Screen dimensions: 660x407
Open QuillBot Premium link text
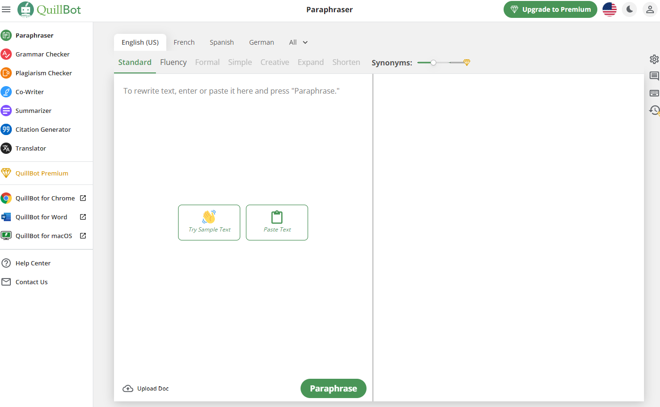(42, 173)
